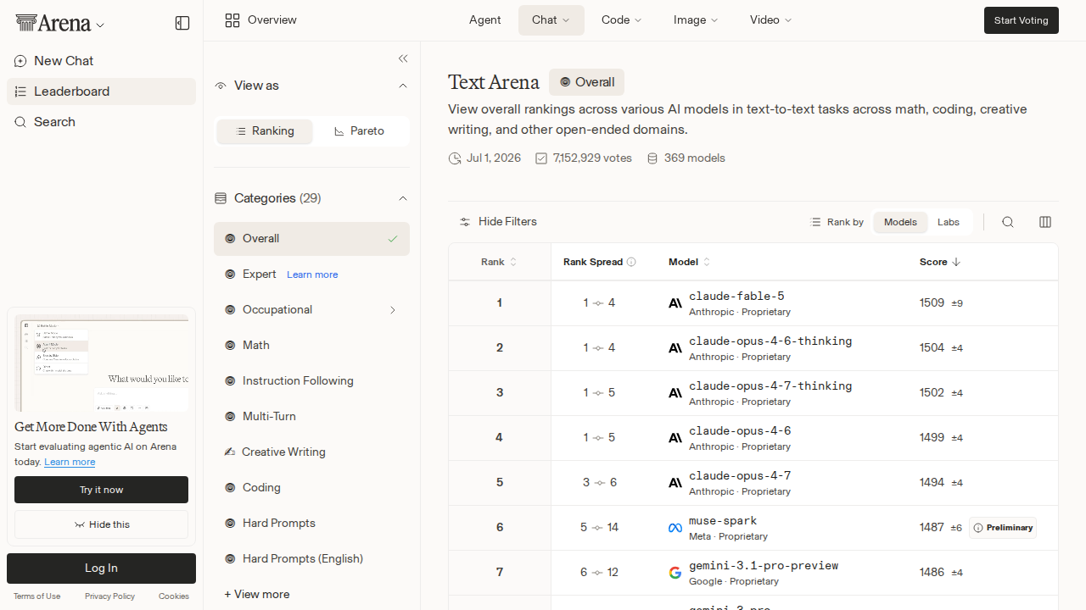This screenshot has height=610, width=1086.
Task: Select the Hard Prompts (English) category
Action: (x=311, y=559)
